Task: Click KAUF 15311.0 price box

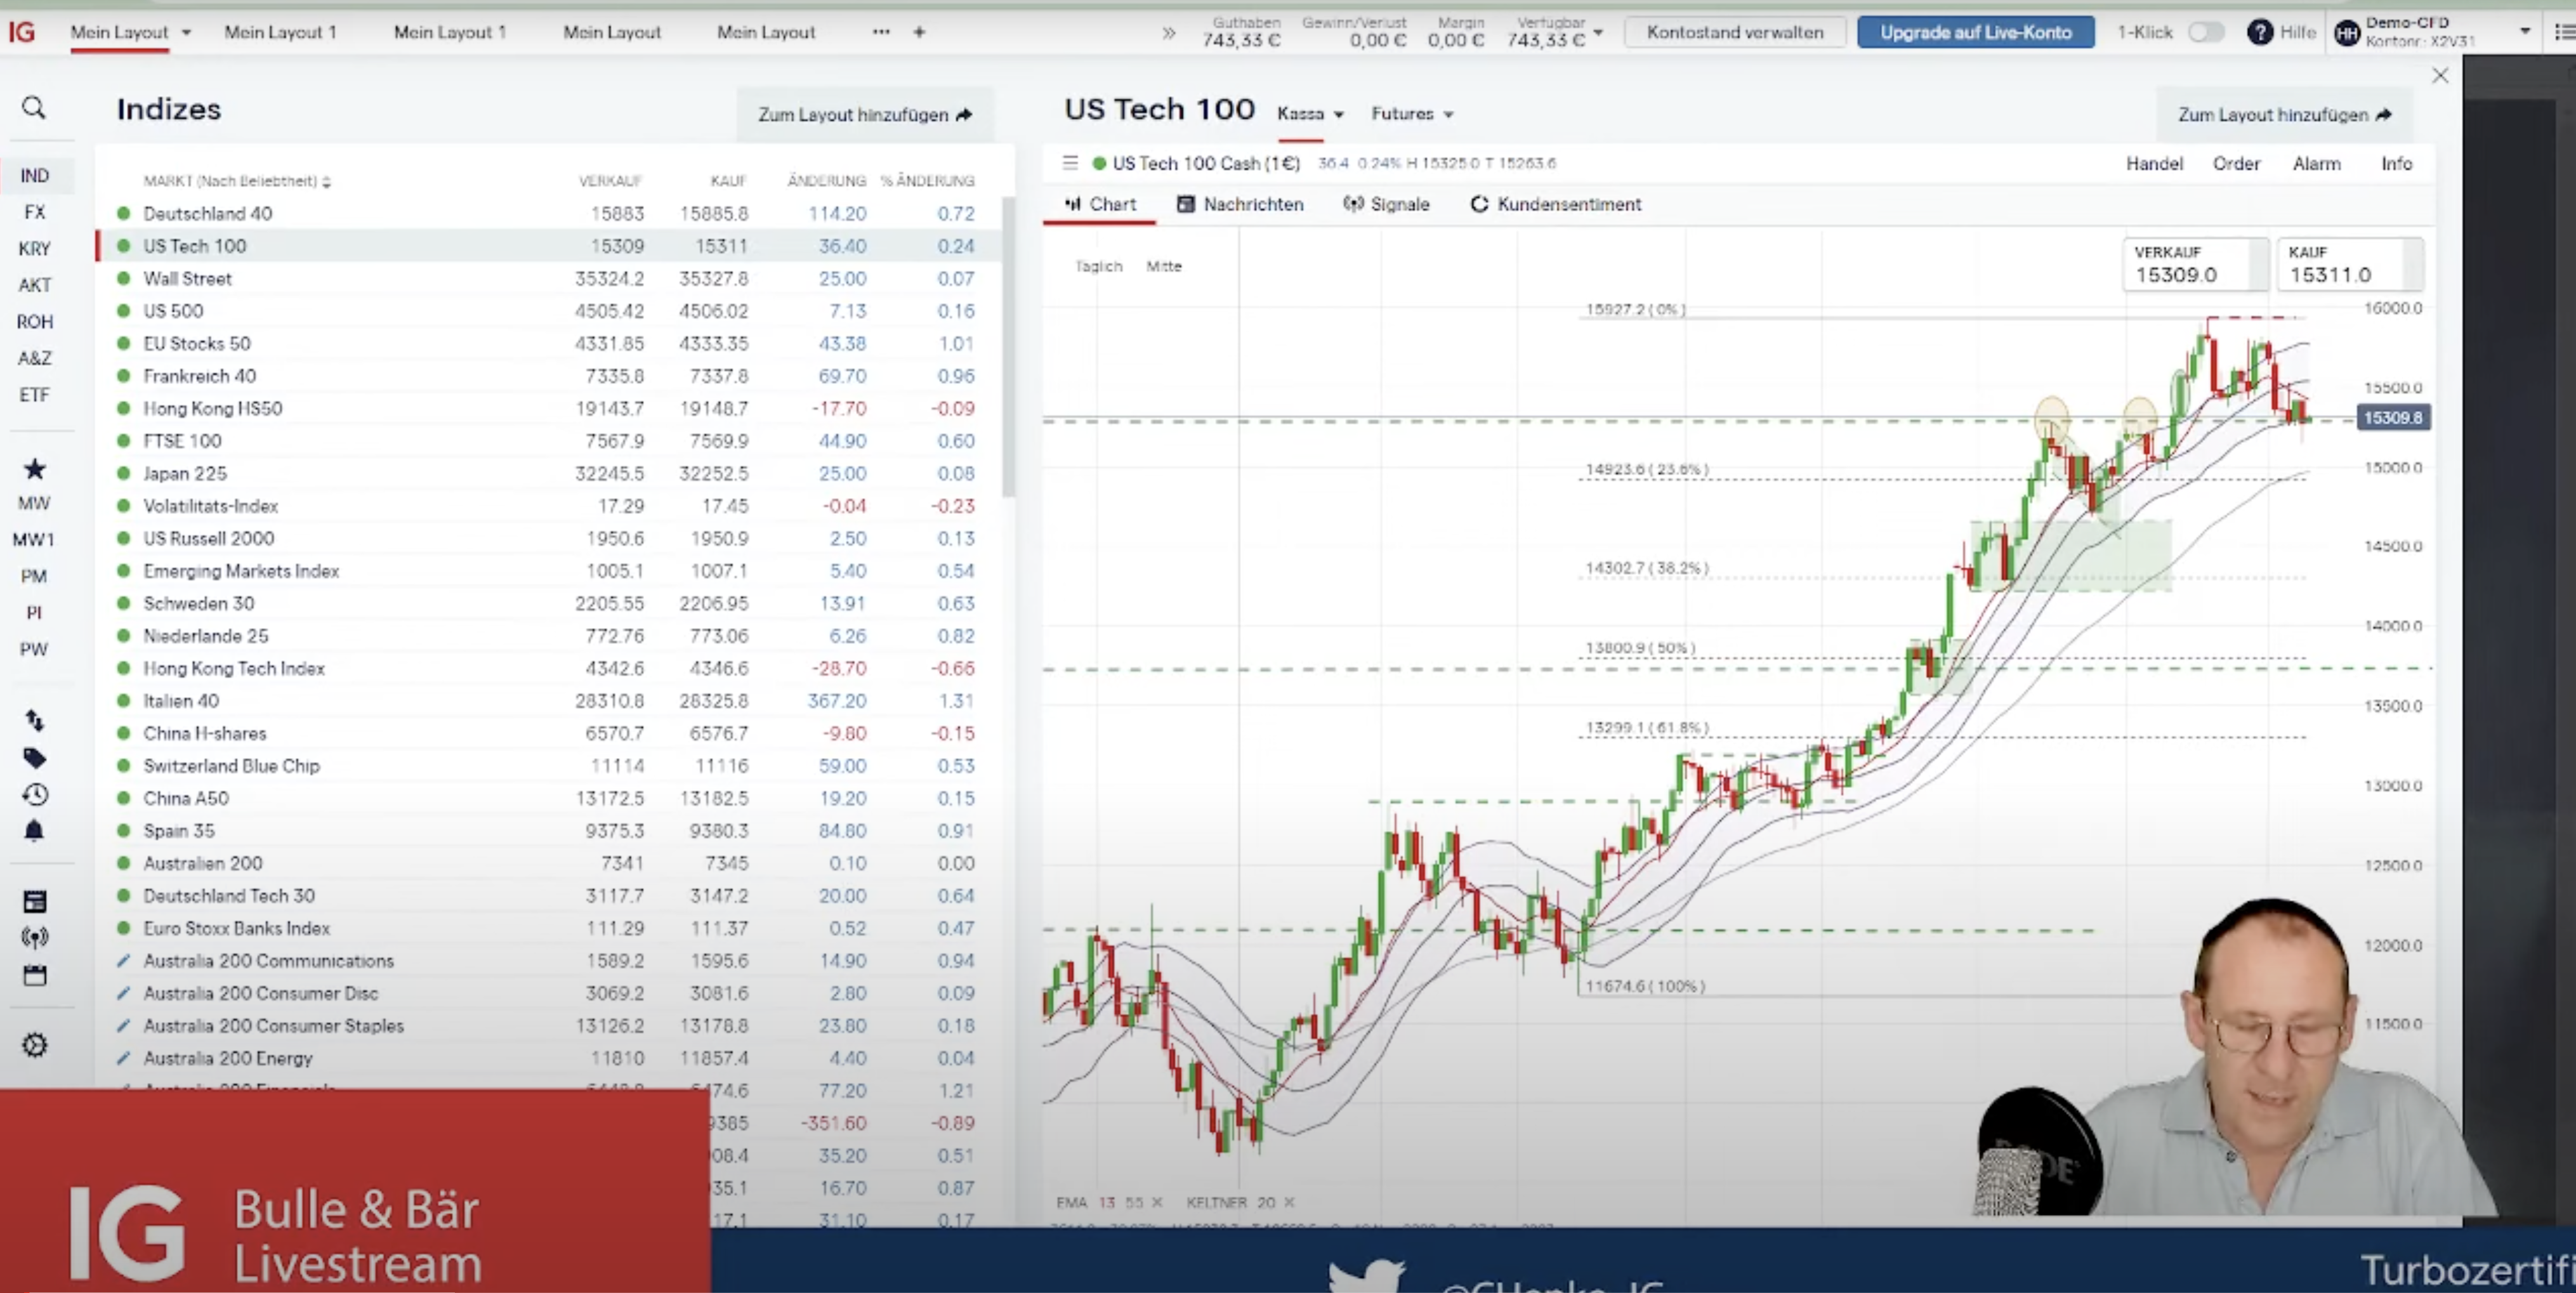Action: coord(2350,265)
